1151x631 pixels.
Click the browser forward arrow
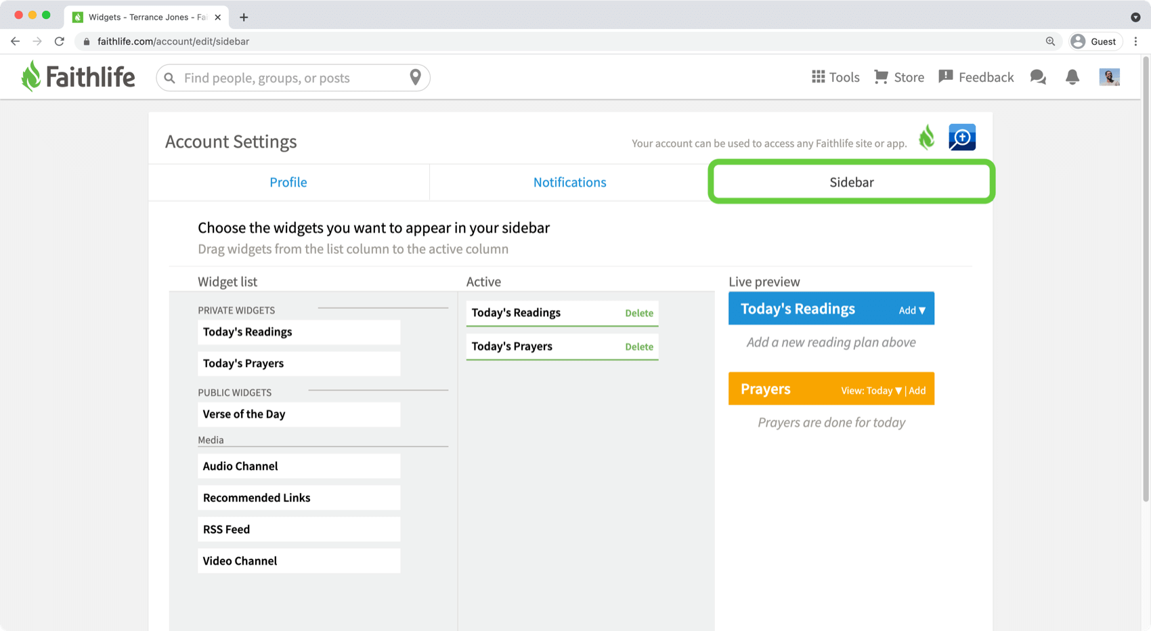click(x=37, y=41)
